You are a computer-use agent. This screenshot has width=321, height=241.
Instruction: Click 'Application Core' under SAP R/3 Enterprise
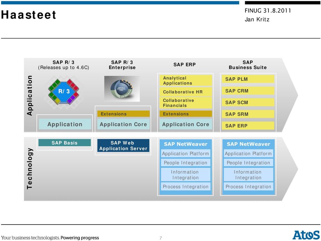123,124
